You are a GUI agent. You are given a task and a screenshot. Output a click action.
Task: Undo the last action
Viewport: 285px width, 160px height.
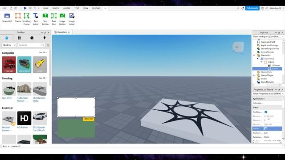tap(35, 8)
